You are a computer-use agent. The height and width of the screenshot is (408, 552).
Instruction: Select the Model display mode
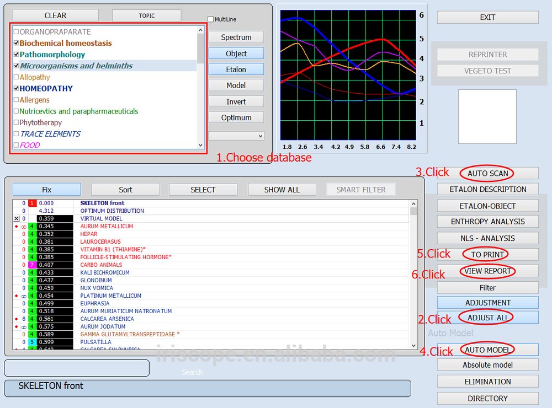tap(236, 85)
